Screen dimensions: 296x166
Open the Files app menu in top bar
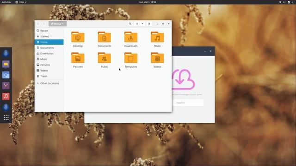[x=21, y=2]
